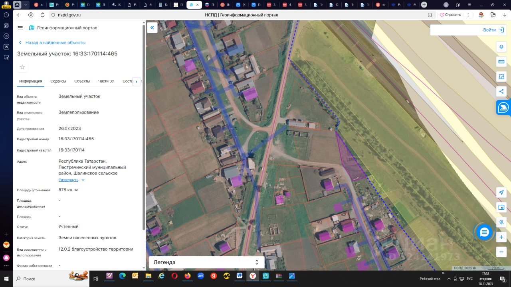This screenshot has height=287, width=511.
Task: Open File Explorer from the taskbar
Action: click(x=148, y=276)
